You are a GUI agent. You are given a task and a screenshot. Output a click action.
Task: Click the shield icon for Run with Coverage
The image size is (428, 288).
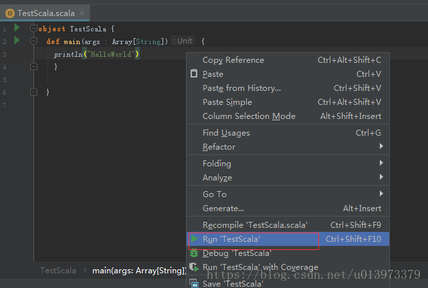tap(194, 267)
